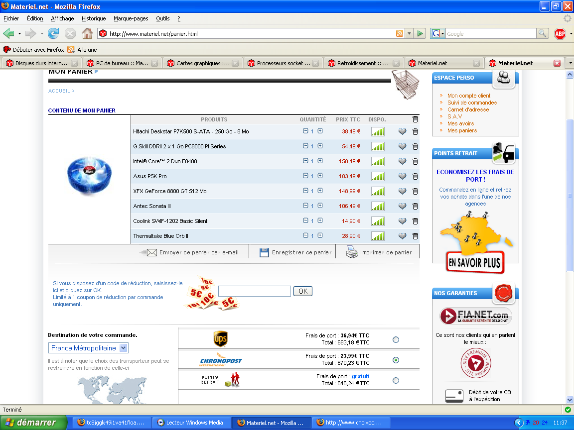Open Débuter avec Firefox bookmark
The height and width of the screenshot is (430, 574).
pyautogui.click(x=33, y=50)
